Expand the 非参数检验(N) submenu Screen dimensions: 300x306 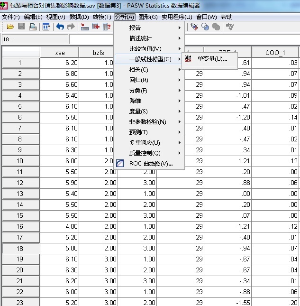[149, 122]
